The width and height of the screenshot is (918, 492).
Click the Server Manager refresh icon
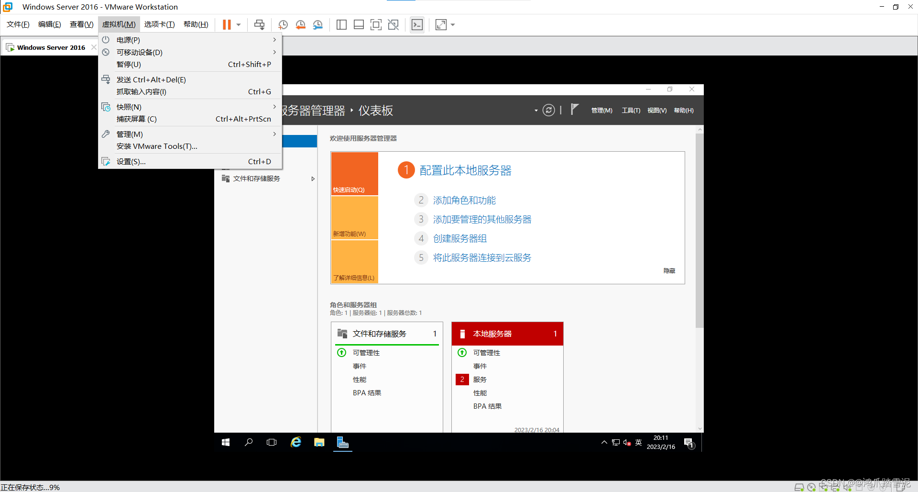[548, 111]
